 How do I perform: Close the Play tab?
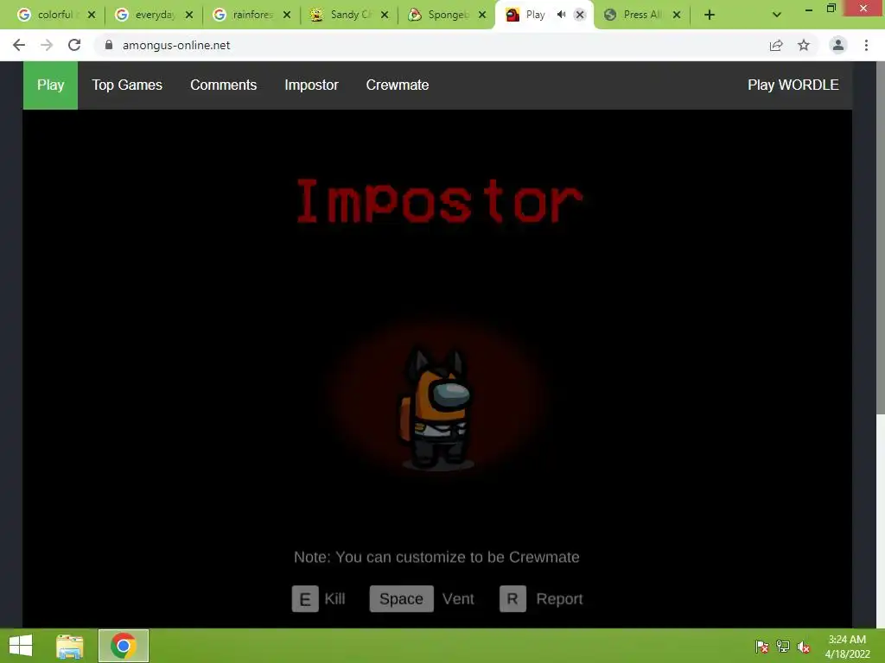(580, 15)
